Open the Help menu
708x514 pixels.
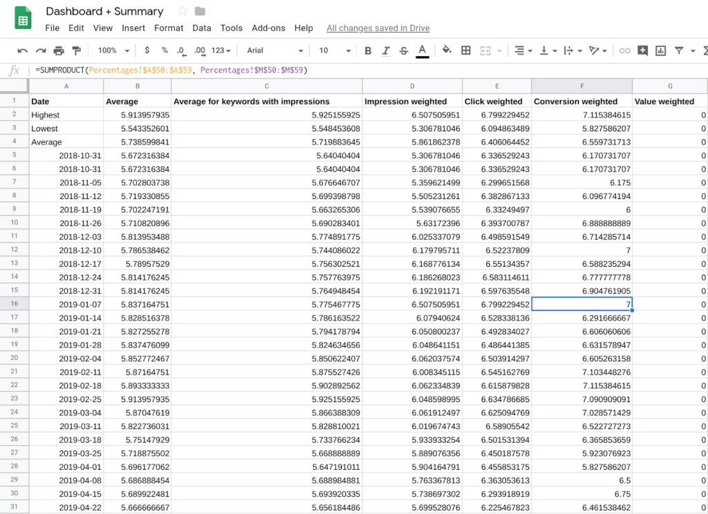click(x=304, y=28)
